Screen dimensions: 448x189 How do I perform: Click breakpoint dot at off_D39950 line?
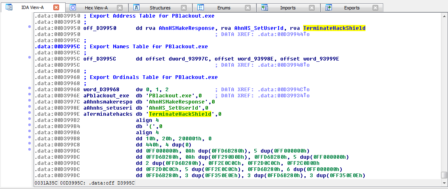30,27
